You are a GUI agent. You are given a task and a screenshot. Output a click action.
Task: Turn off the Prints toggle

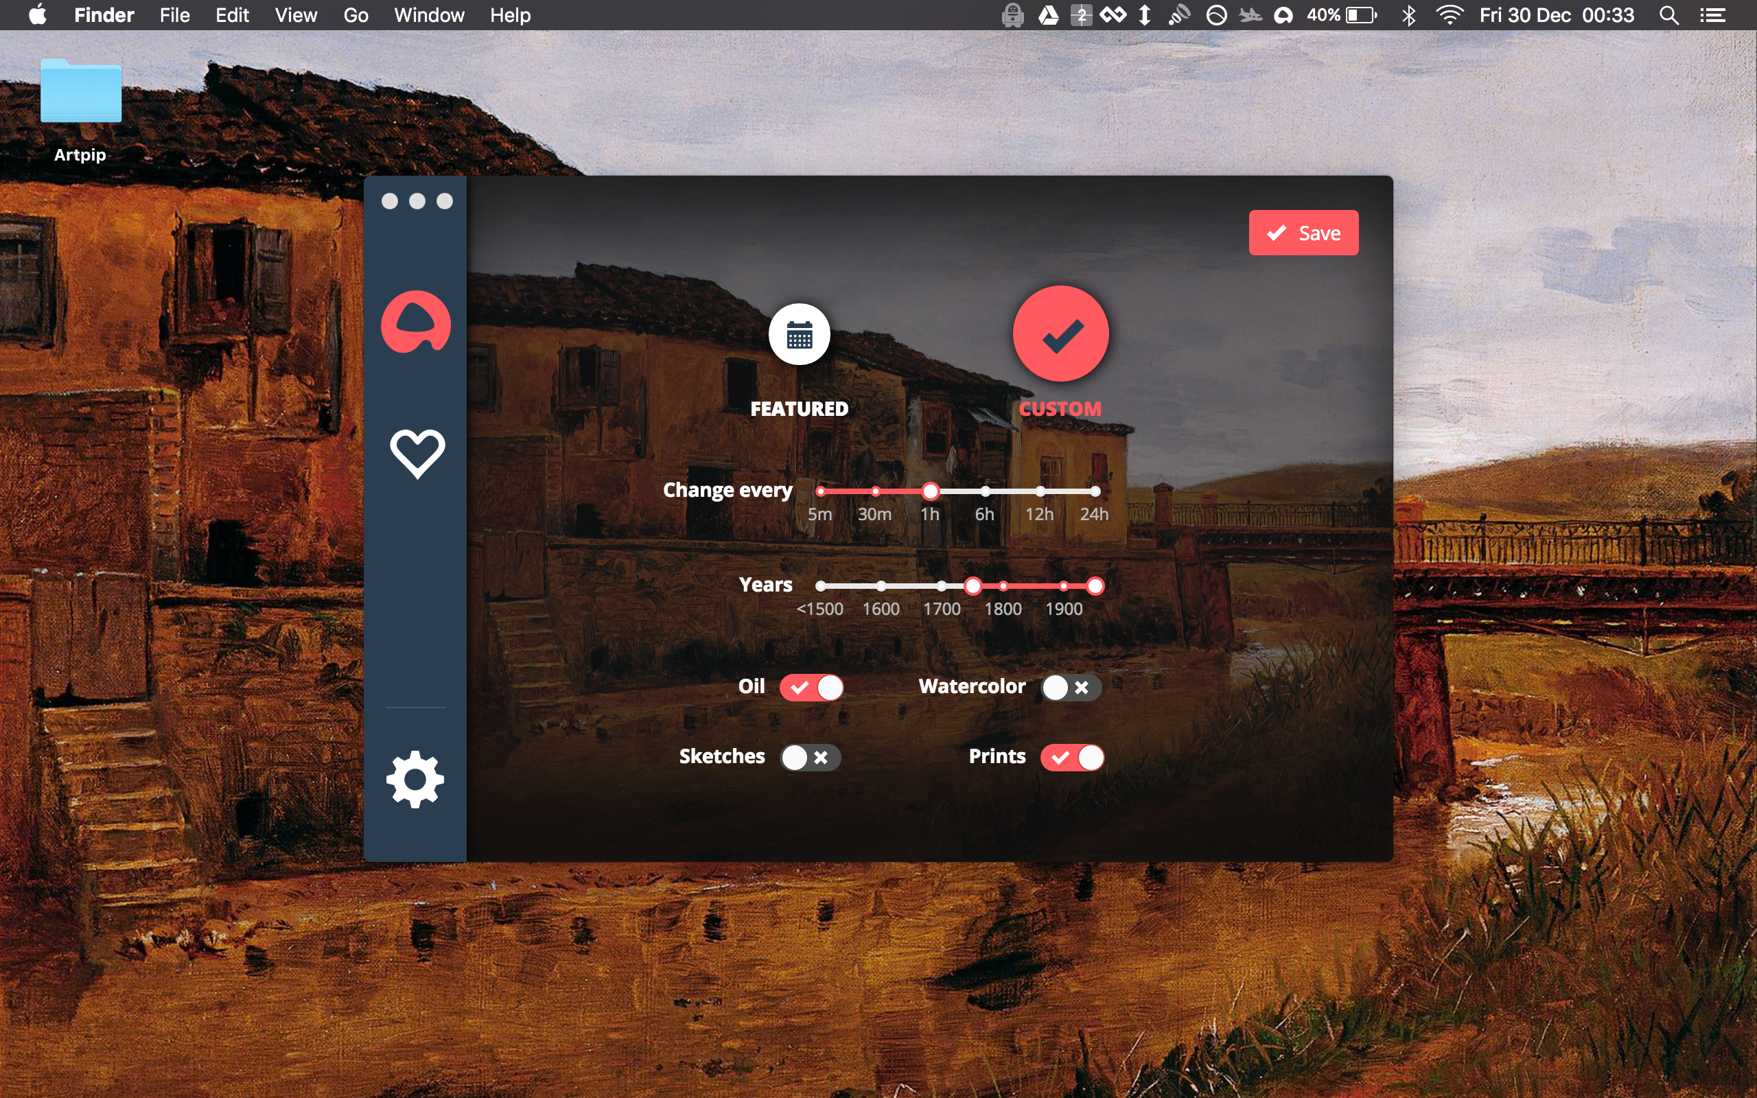click(1072, 758)
